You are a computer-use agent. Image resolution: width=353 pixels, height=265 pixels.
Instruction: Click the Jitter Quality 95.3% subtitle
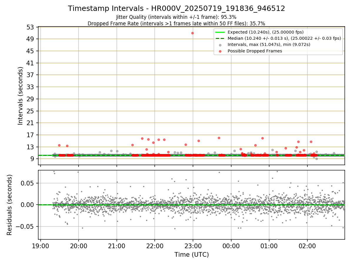(176, 17)
